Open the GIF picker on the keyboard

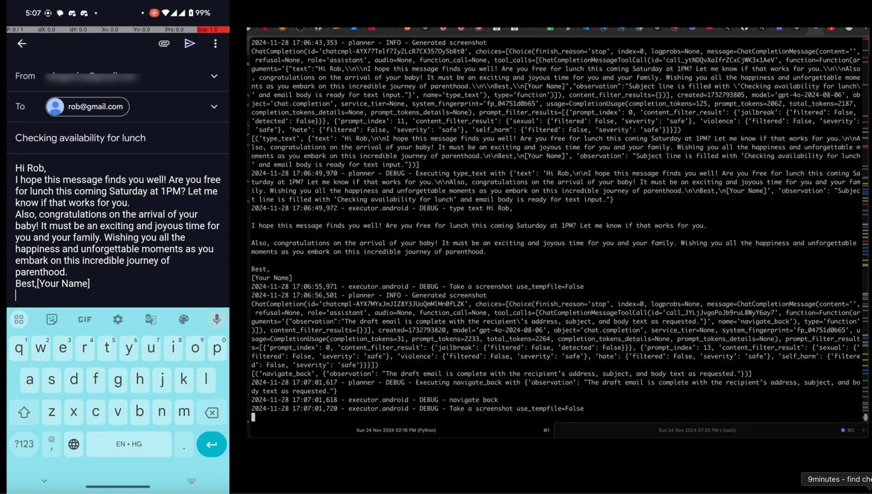pos(85,320)
